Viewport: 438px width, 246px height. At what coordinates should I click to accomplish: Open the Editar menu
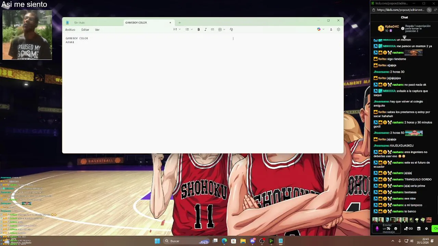(x=85, y=30)
